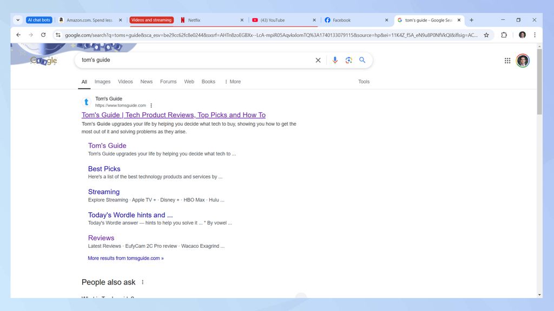
Task: Open the three-dot menu beside tomsguide.com result
Action: pyautogui.click(x=151, y=105)
